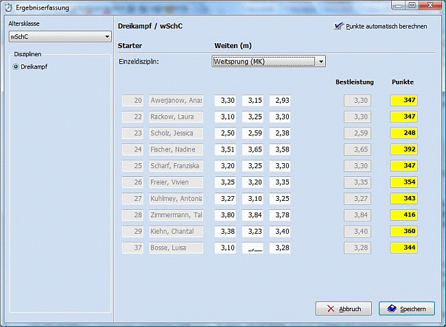Click the Bestleistung field showing 3,65
This screenshot has width=446, height=327.
360,149
